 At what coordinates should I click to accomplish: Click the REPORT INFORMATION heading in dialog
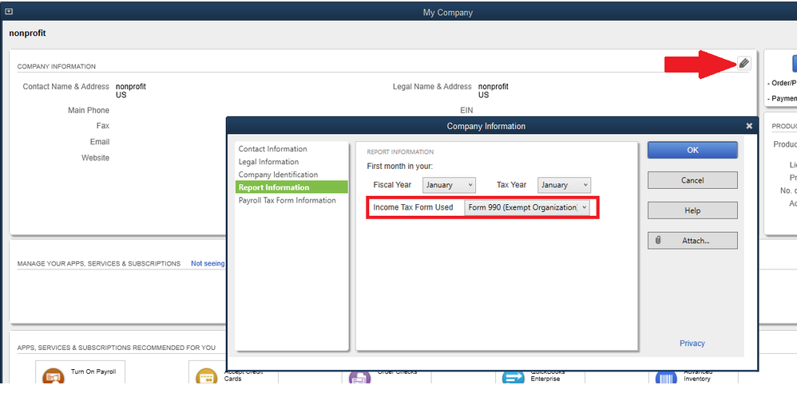pos(401,151)
